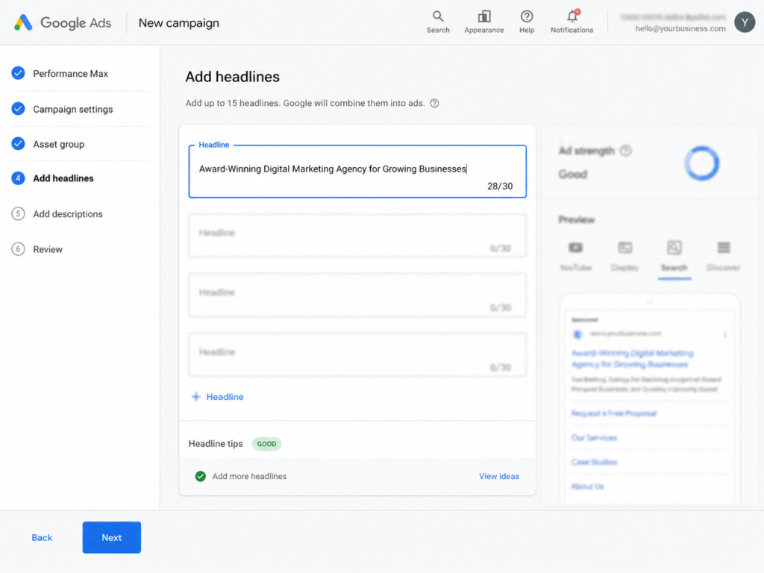Click the Asset group checkmark icon
764x573 pixels.
(18, 144)
